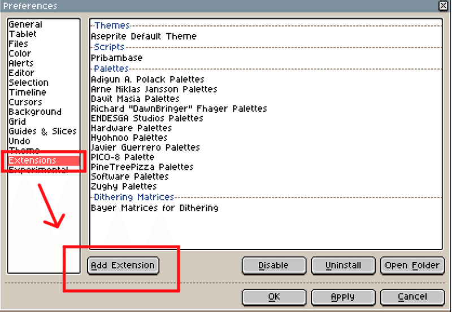Viewport: 452px width, 312px height.
Task: Open the Background preferences section
Action: click(x=44, y=112)
